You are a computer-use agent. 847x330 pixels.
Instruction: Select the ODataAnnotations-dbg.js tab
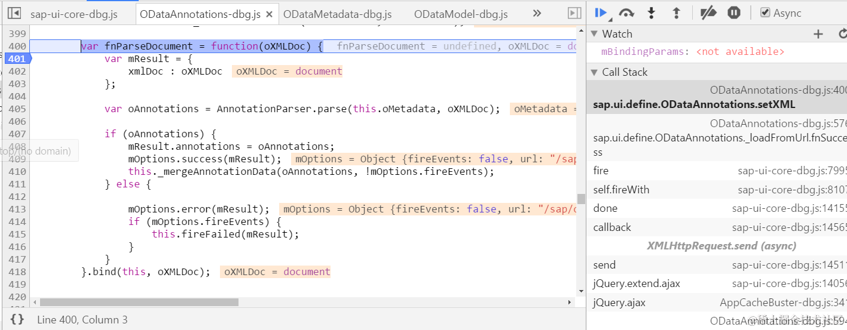click(200, 14)
